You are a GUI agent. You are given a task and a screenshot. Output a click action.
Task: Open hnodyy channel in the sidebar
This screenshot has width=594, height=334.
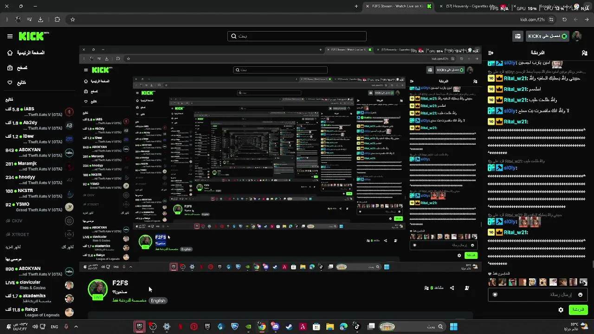click(39, 180)
